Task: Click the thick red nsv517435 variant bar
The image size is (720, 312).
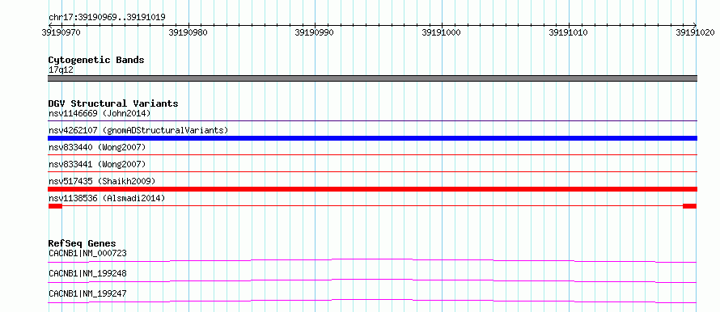Action: (372, 189)
